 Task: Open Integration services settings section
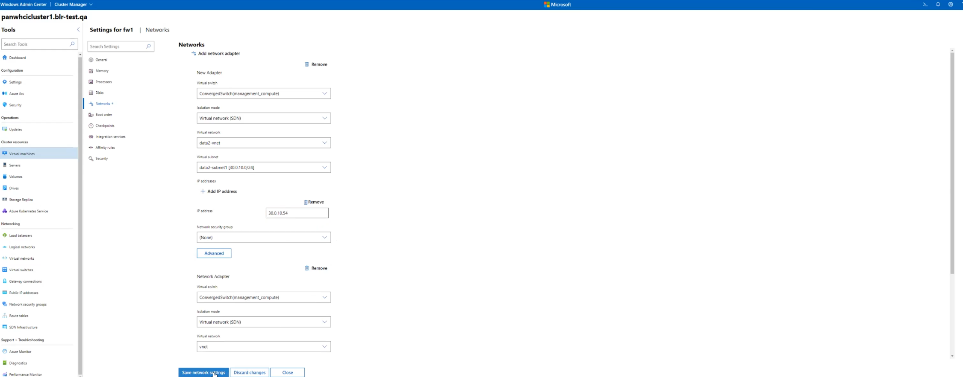(x=110, y=137)
